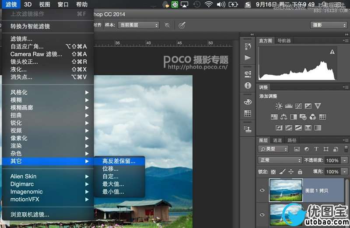Add a Posterize adjustment layer
This screenshot has width=350, height=228.
tap(289, 128)
